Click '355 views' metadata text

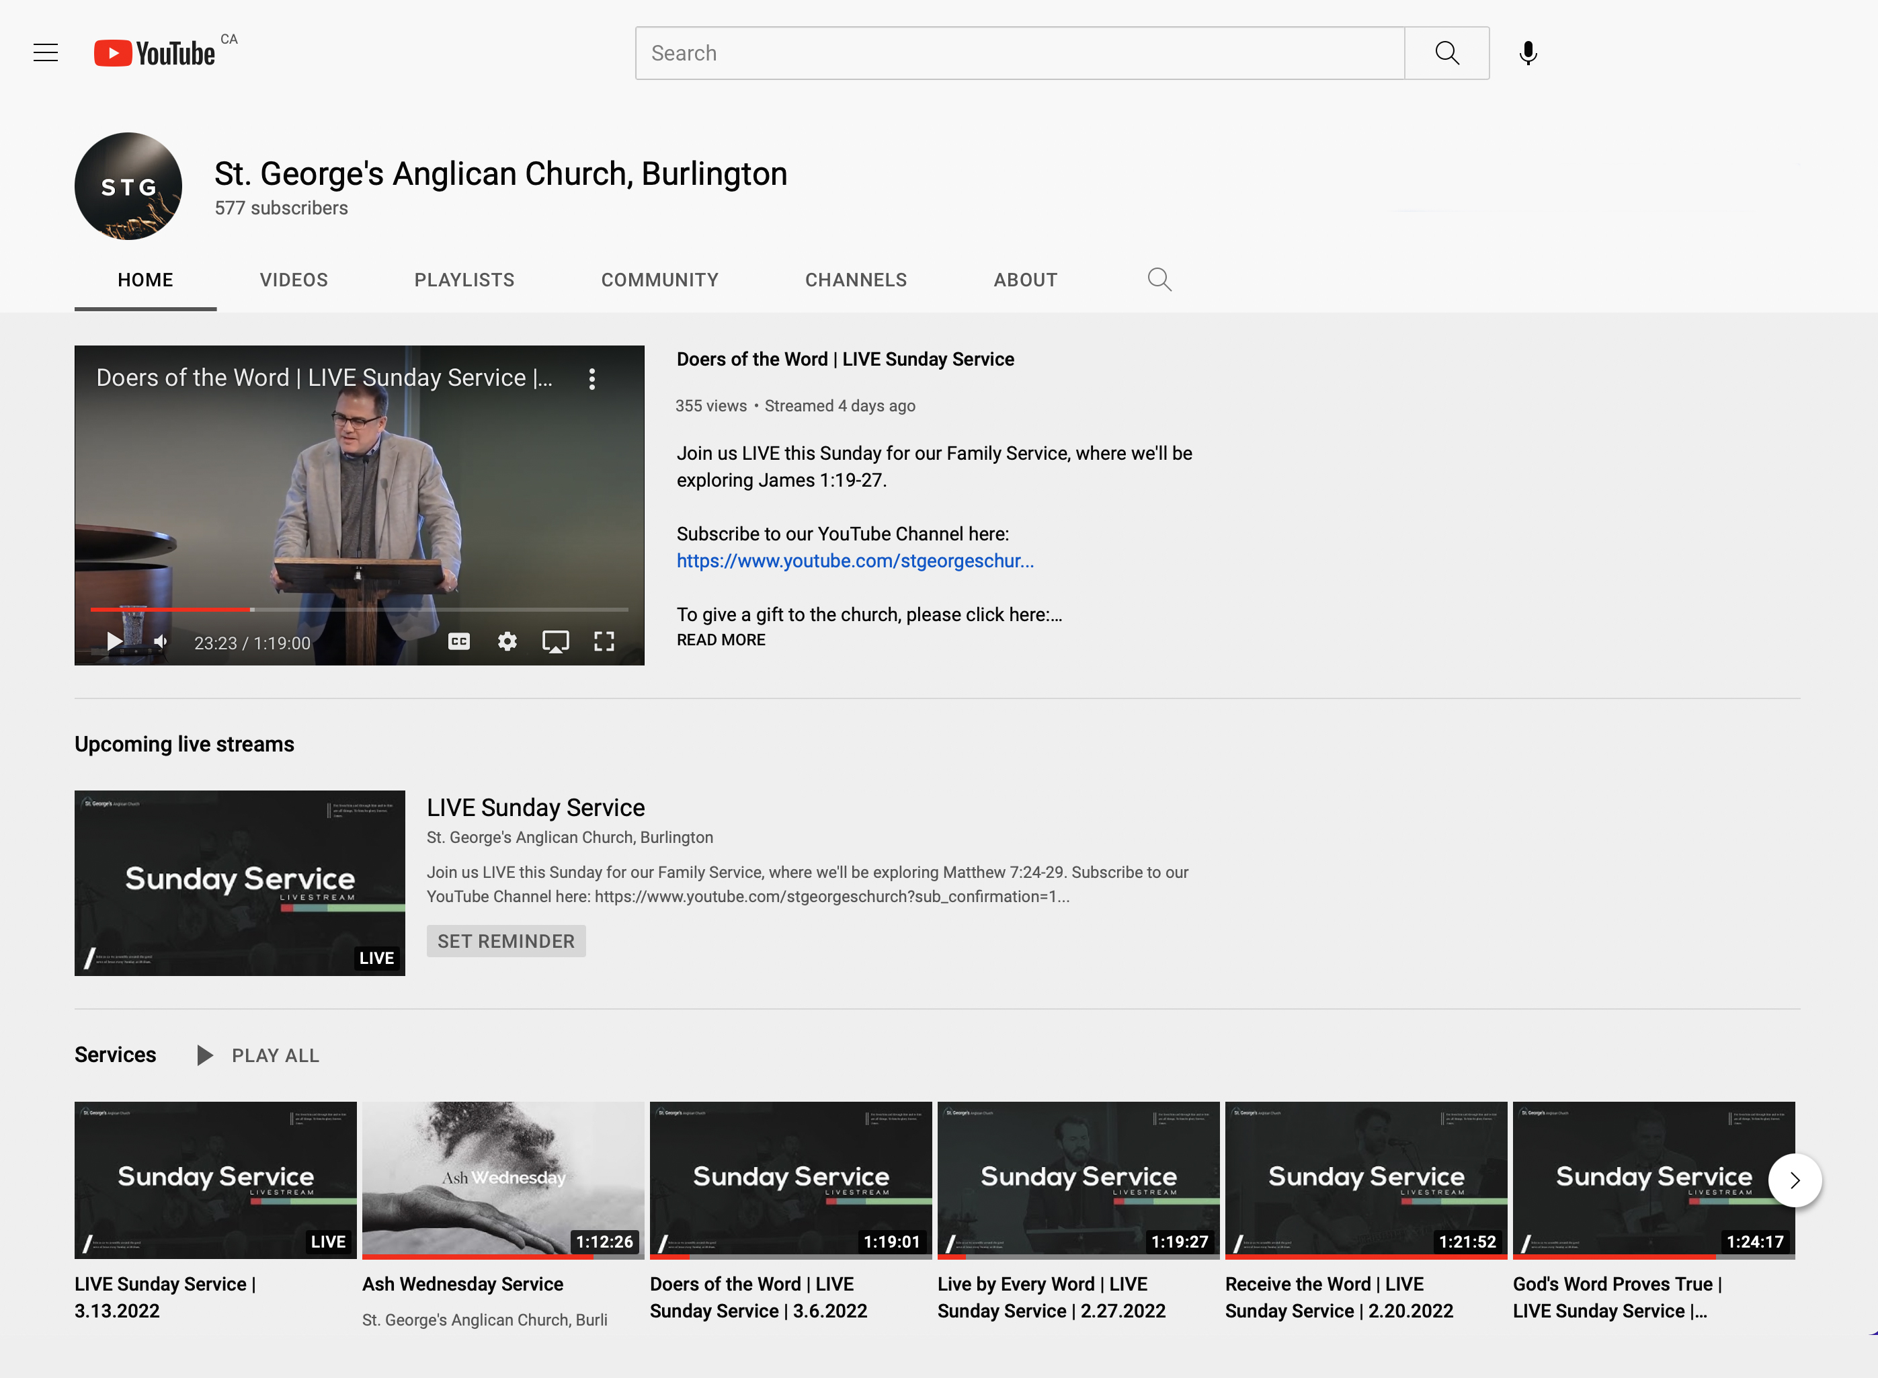click(x=710, y=406)
